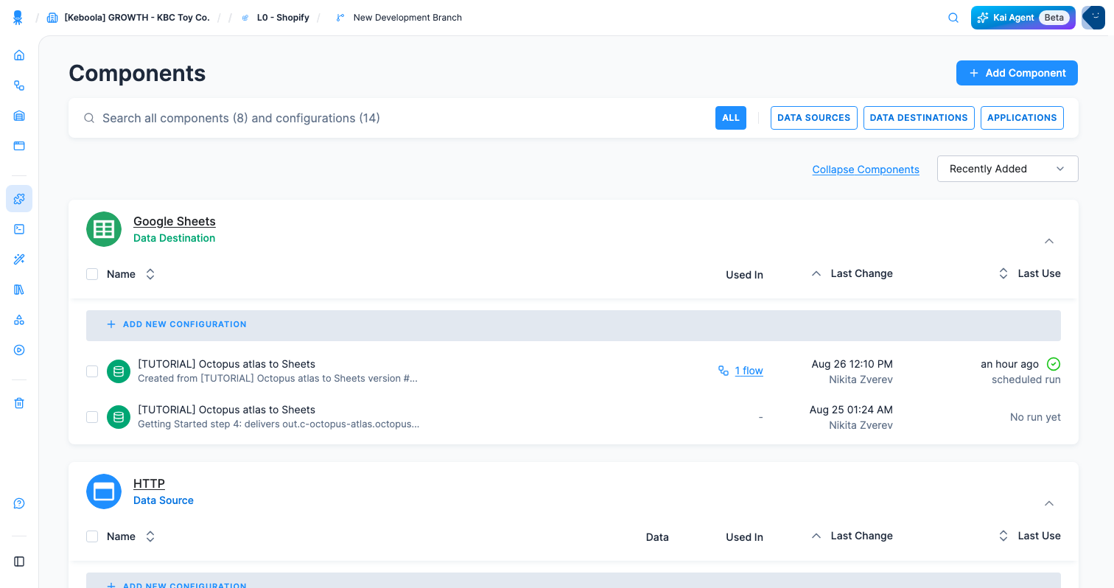Select the ALL filter tab
Viewport: 1114px width, 588px height.
[x=731, y=118]
